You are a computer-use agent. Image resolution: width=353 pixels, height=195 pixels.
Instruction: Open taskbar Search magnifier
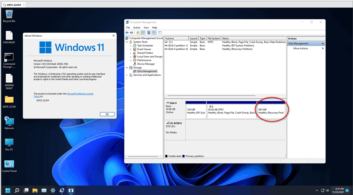tap(17, 190)
